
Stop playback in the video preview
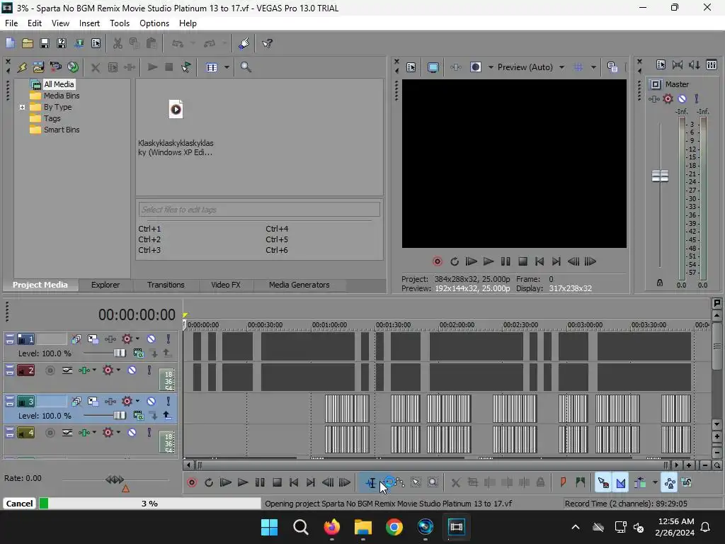(x=523, y=261)
